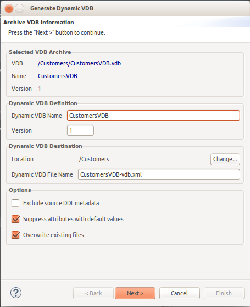This screenshot has height=307, width=250.
Task: Focus the Dynamic VDB Name text field
Action: click(153, 116)
